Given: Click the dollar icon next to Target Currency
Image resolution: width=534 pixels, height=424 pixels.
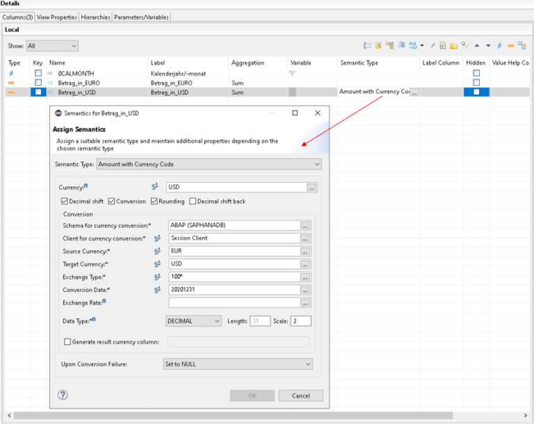Looking at the screenshot, I should pos(157,264).
